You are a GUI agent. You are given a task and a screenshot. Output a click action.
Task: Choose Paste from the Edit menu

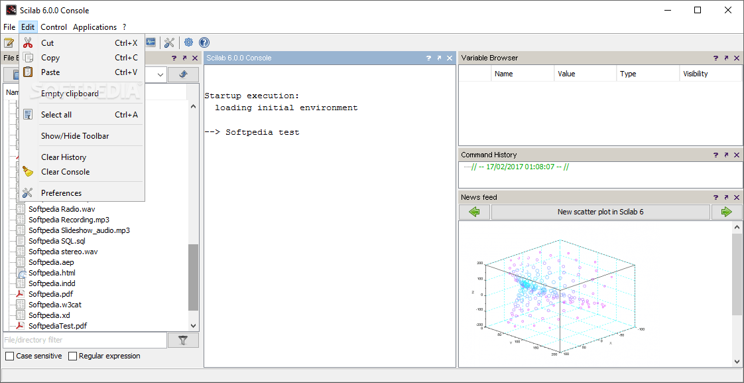(x=82, y=72)
